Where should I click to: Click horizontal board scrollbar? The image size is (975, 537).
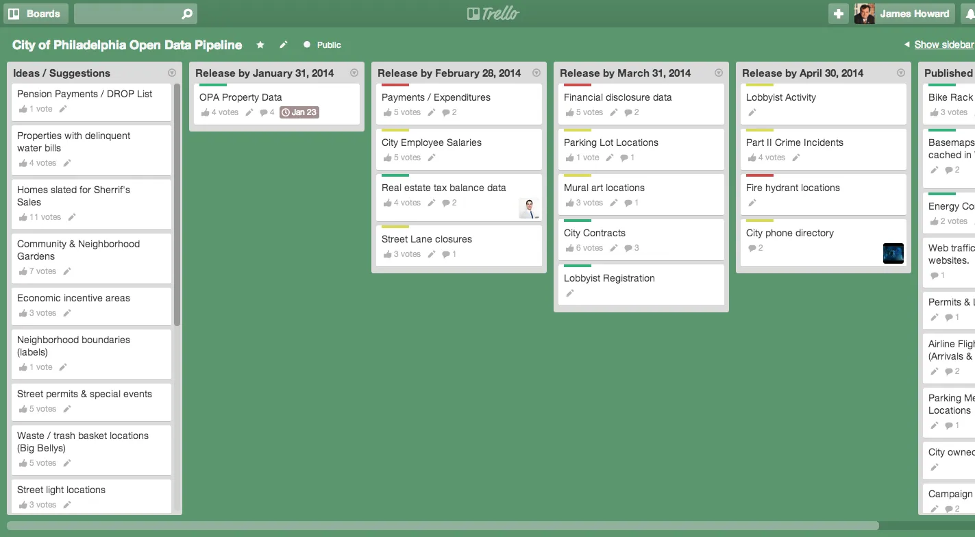tap(443, 526)
